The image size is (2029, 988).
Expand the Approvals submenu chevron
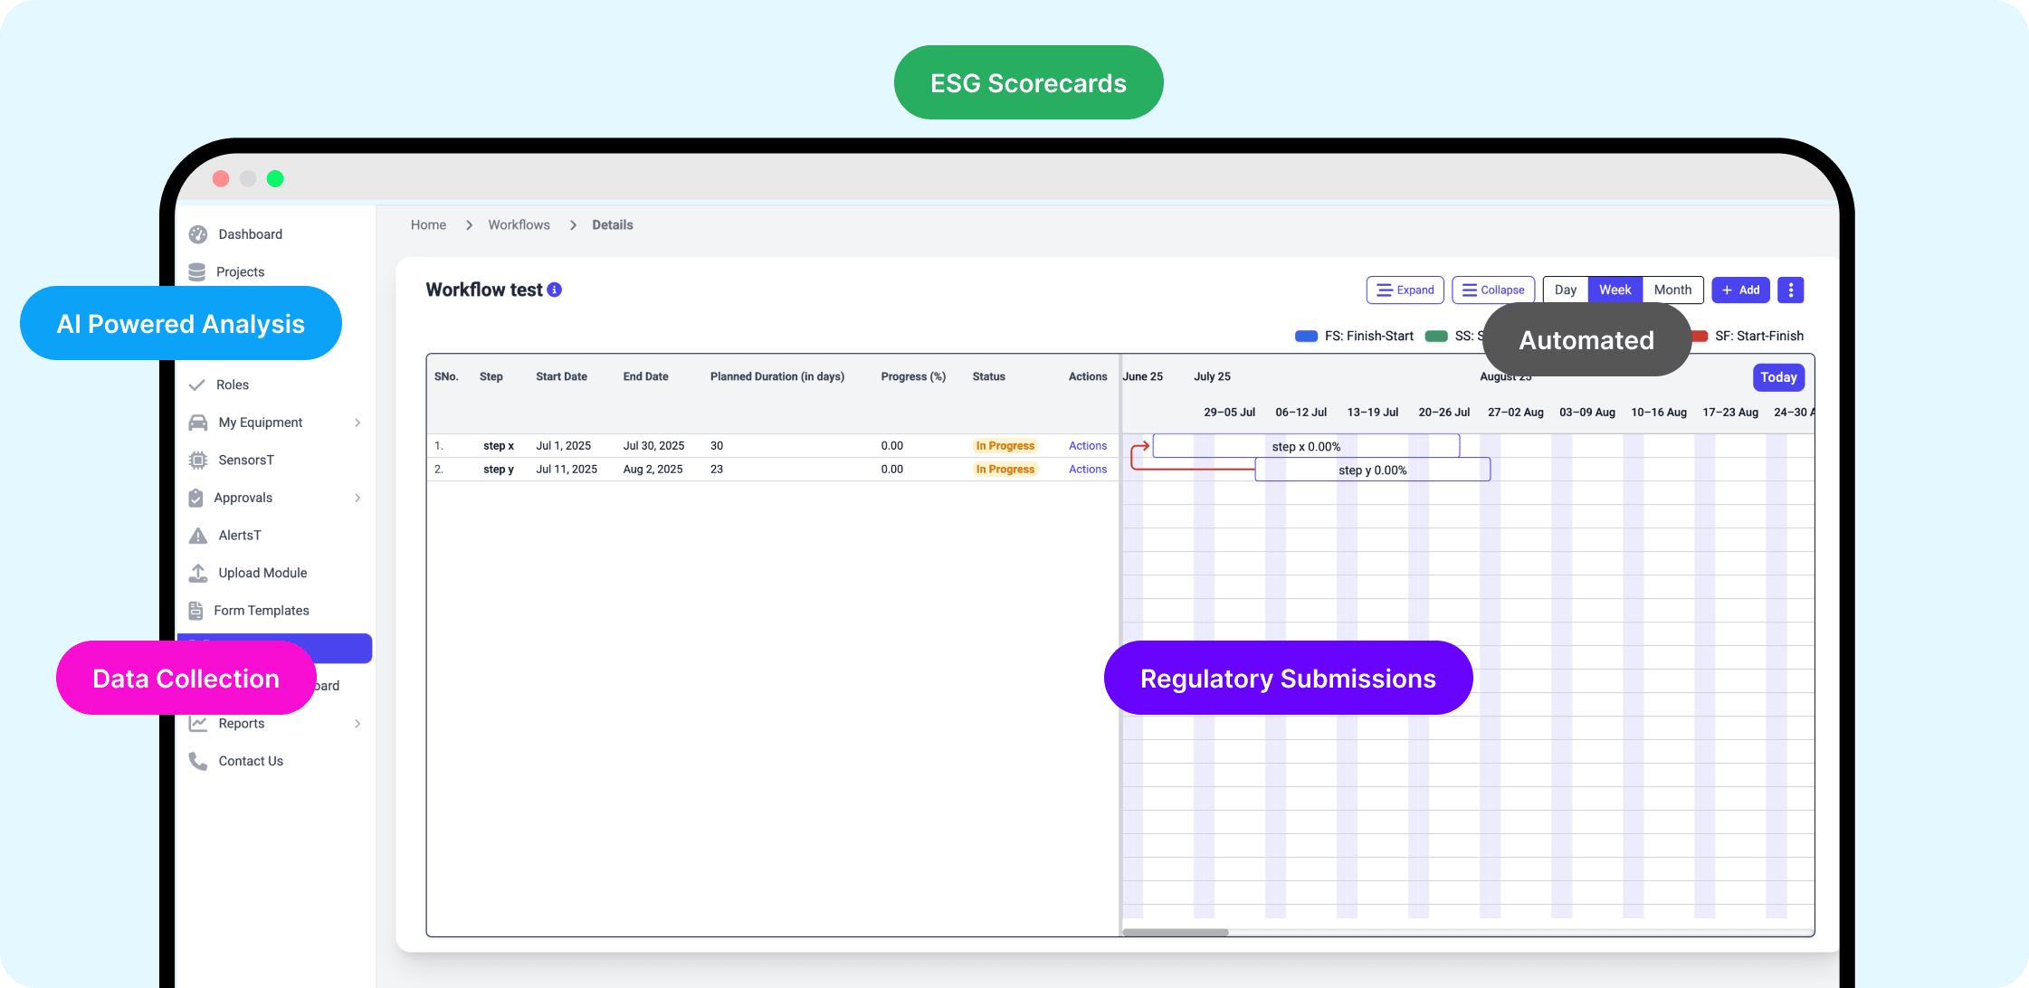[x=357, y=498]
